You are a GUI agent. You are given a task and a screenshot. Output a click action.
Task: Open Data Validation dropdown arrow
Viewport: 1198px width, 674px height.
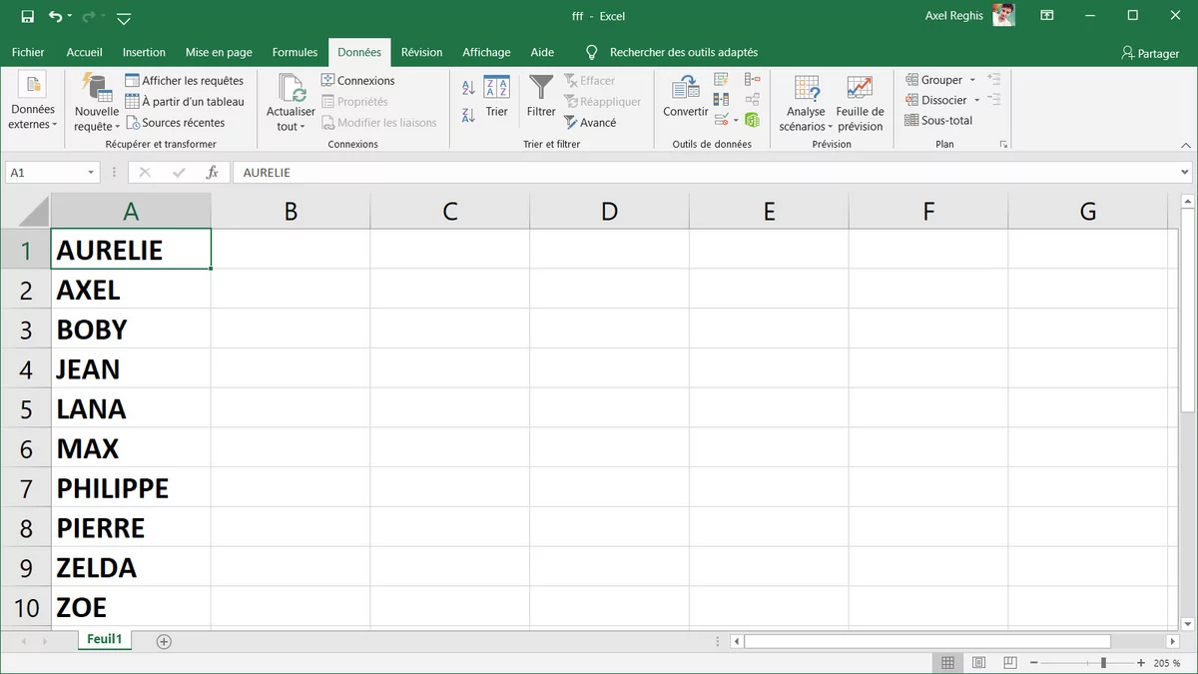pyautogui.click(x=736, y=121)
